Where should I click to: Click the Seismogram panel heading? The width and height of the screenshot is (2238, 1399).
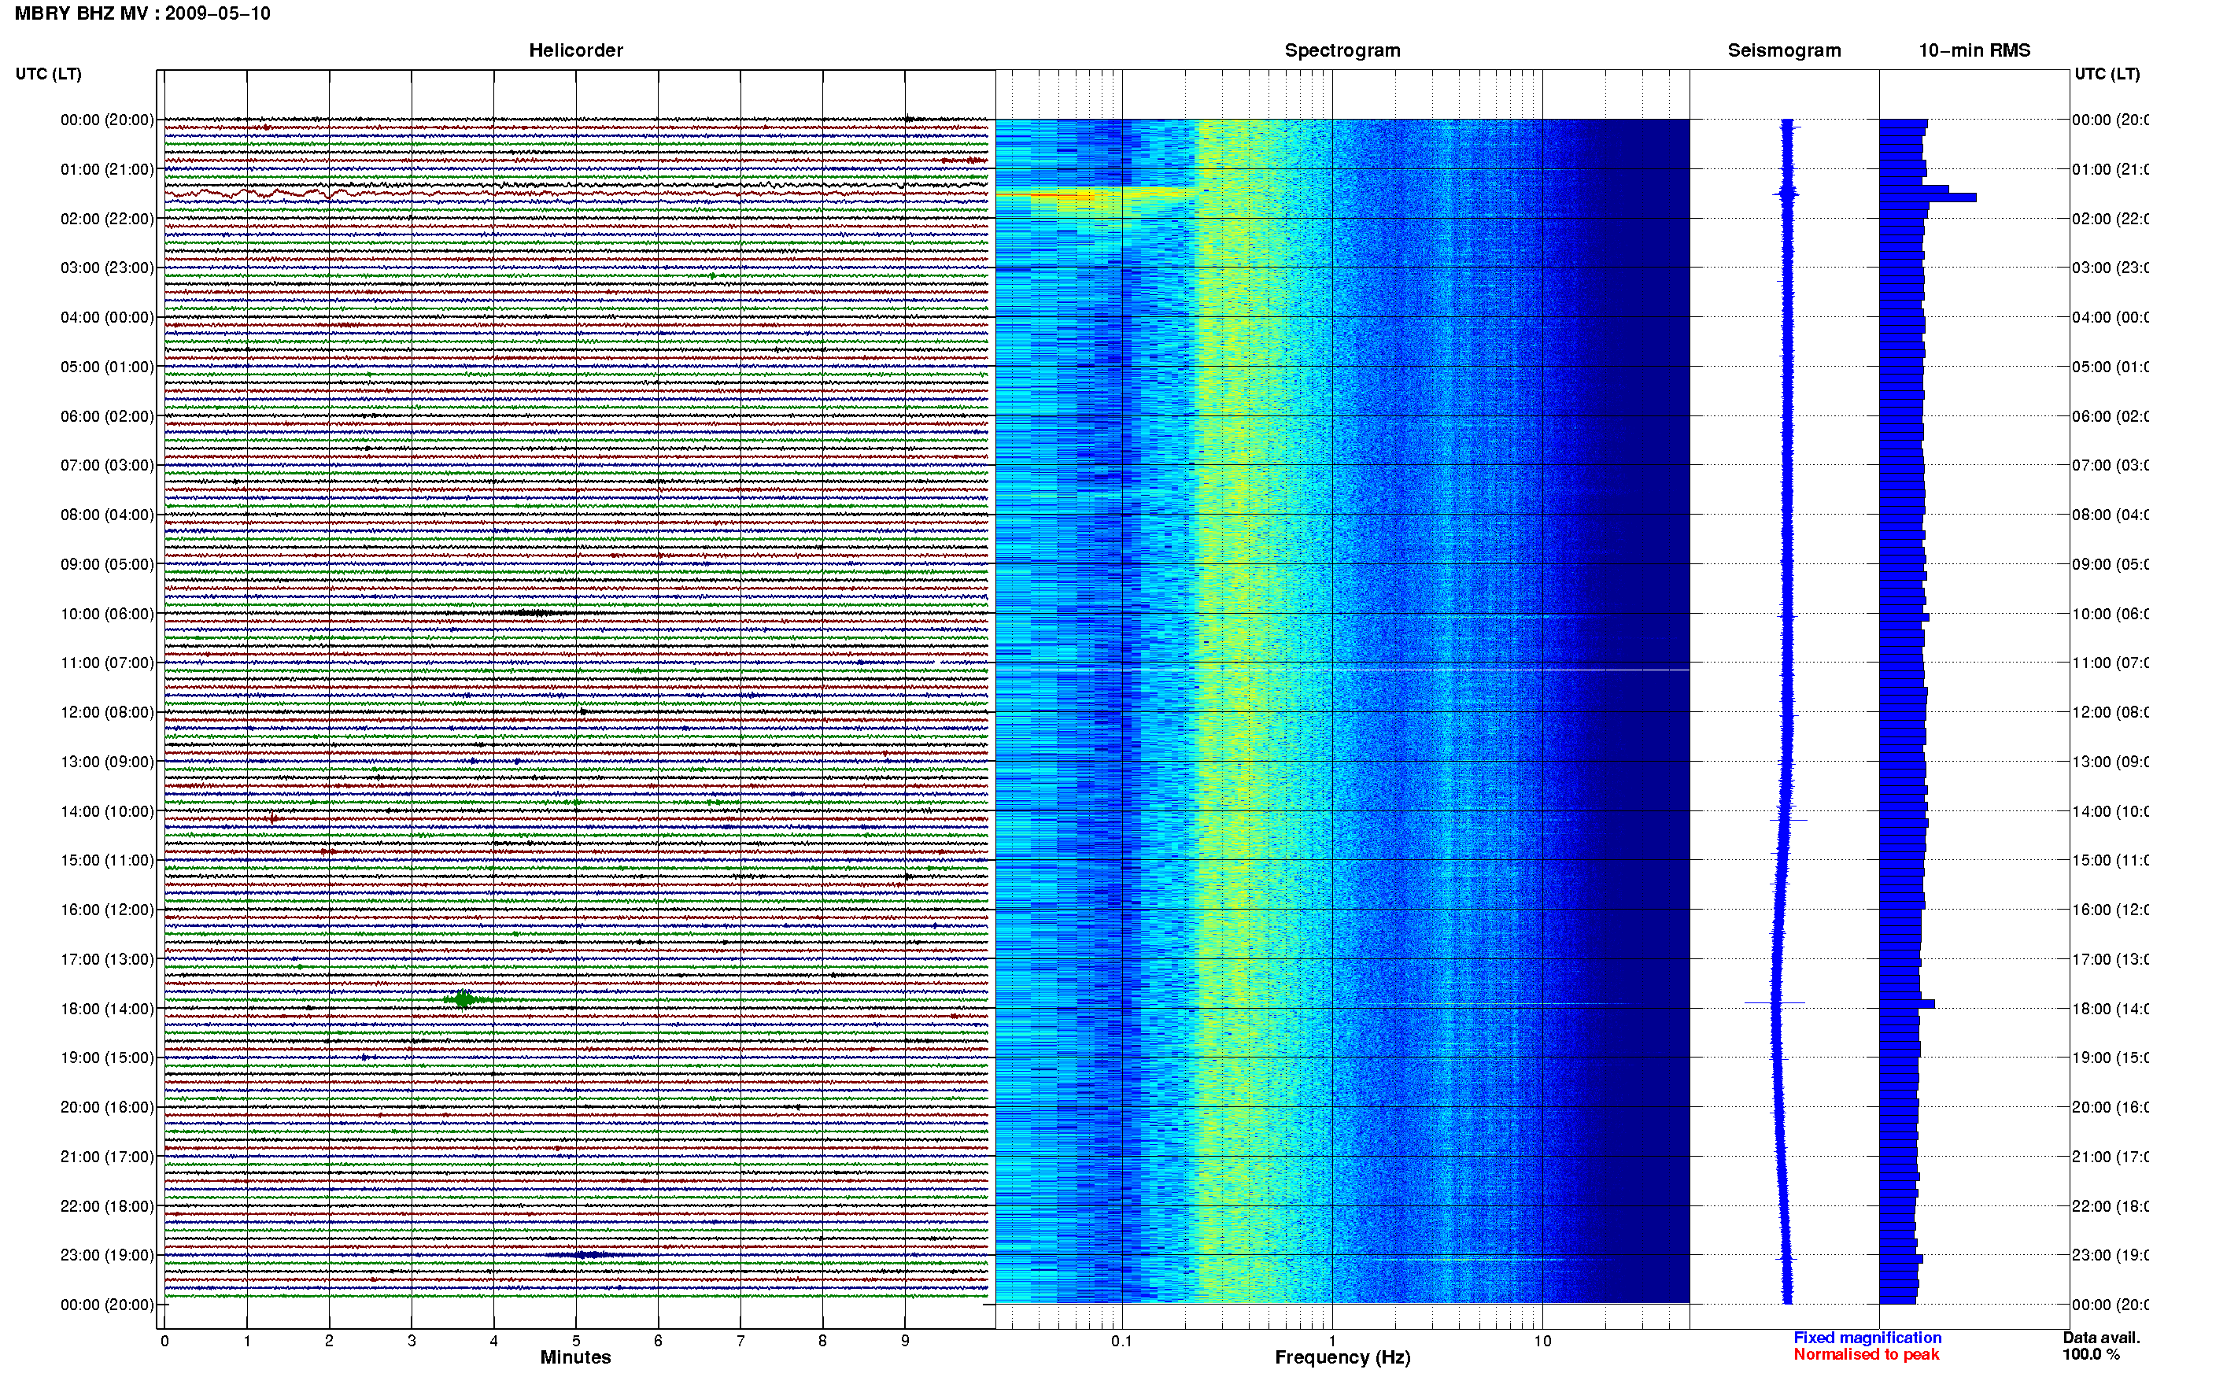coord(1784,51)
